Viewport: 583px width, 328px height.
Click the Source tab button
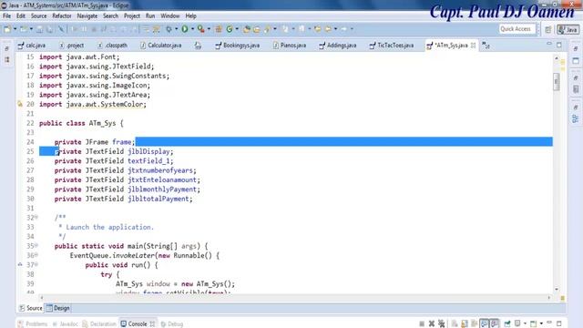(31, 308)
